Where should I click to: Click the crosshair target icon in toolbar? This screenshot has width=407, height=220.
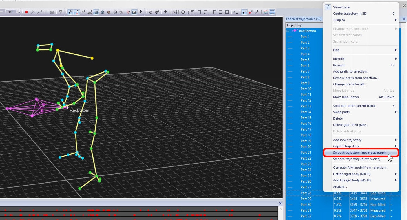(x=151, y=12)
